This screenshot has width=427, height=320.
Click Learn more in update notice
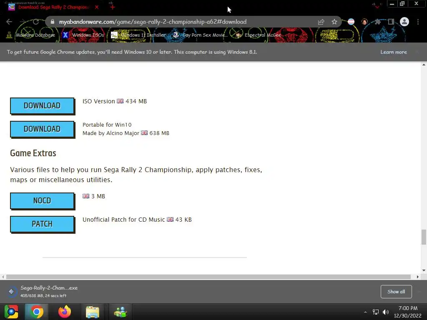tap(394, 52)
